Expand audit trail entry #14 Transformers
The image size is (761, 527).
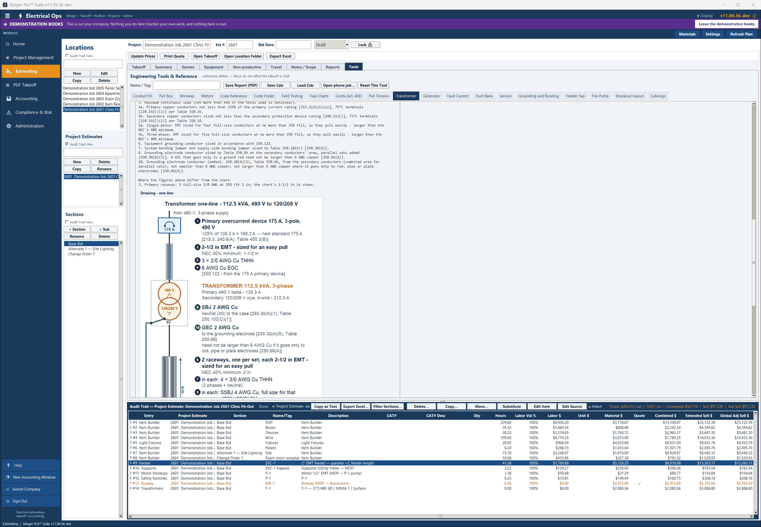[x=131, y=488]
